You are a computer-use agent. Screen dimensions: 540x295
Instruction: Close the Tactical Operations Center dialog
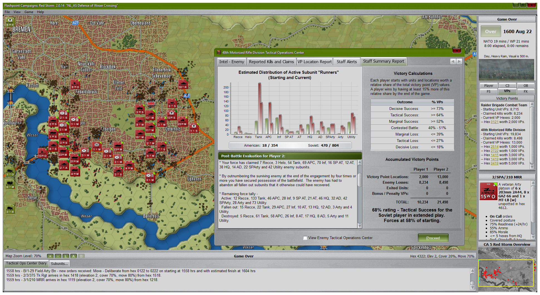pyautogui.click(x=457, y=51)
